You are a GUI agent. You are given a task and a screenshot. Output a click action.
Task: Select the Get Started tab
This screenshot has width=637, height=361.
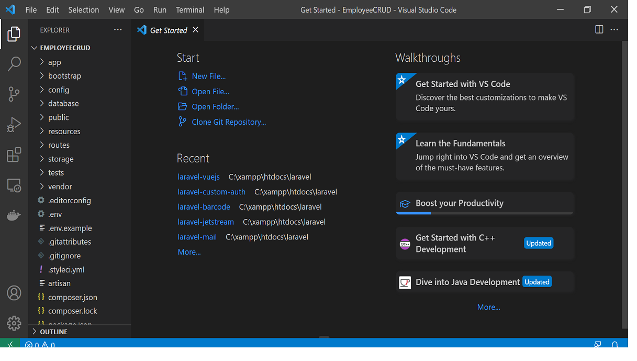[168, 30]
